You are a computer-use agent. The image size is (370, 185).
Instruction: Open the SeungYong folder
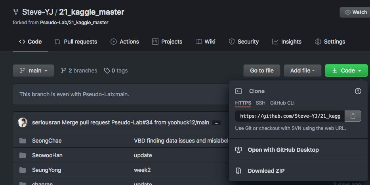46,170
